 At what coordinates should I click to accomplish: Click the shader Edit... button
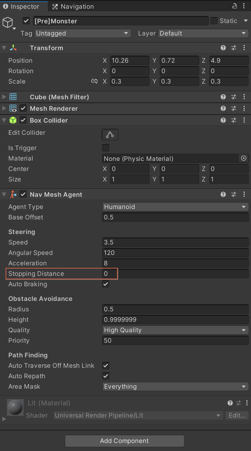tap(237, 415)
